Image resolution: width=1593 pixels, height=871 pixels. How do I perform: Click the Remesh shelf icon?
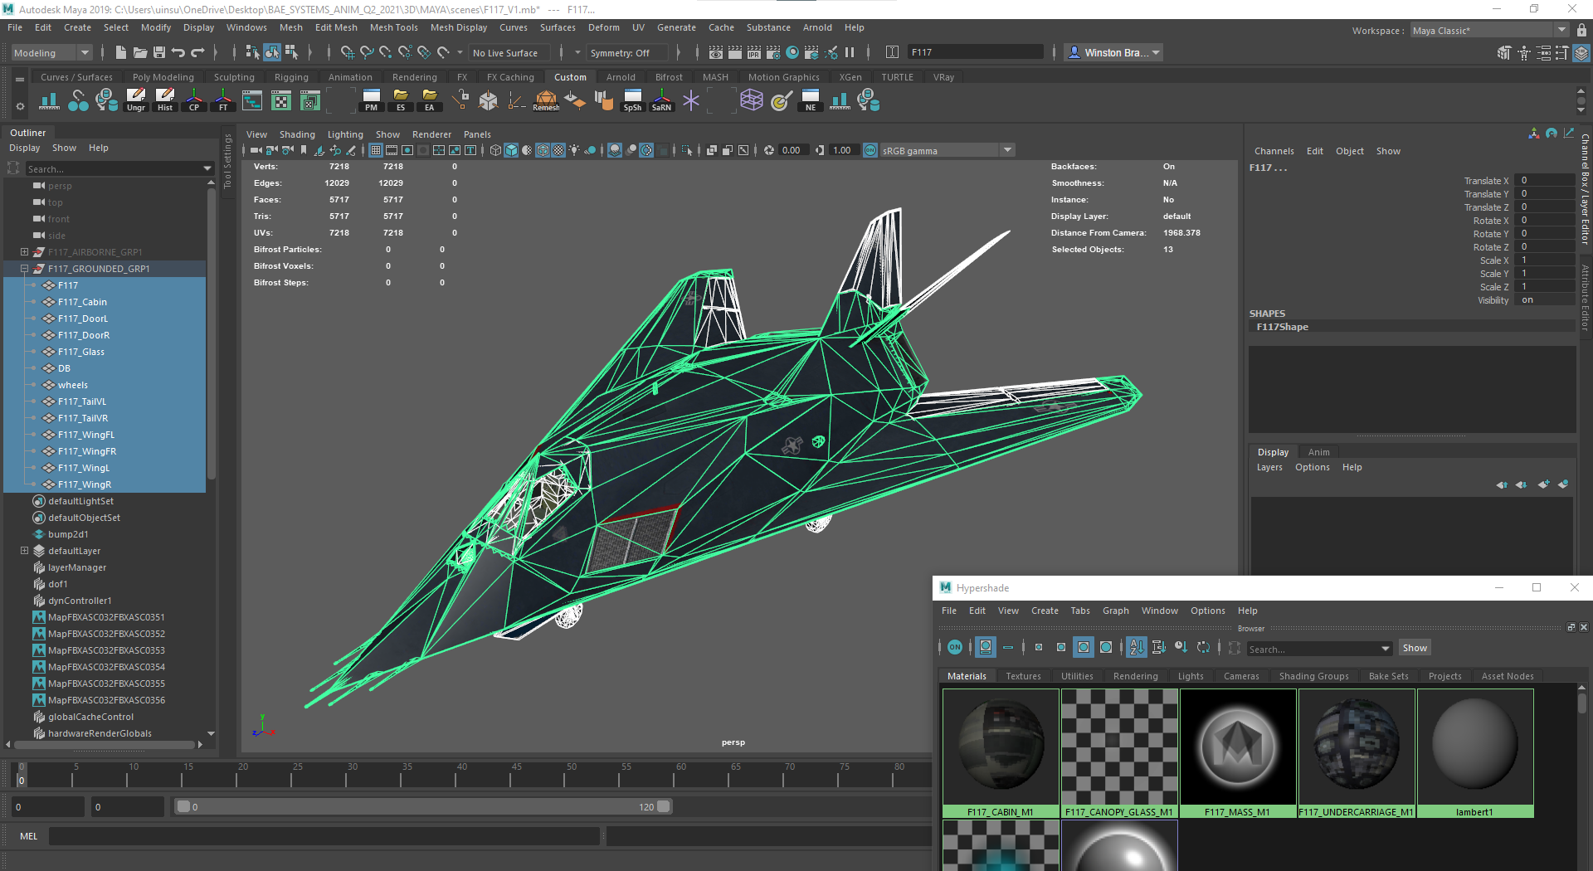point(546,100)
